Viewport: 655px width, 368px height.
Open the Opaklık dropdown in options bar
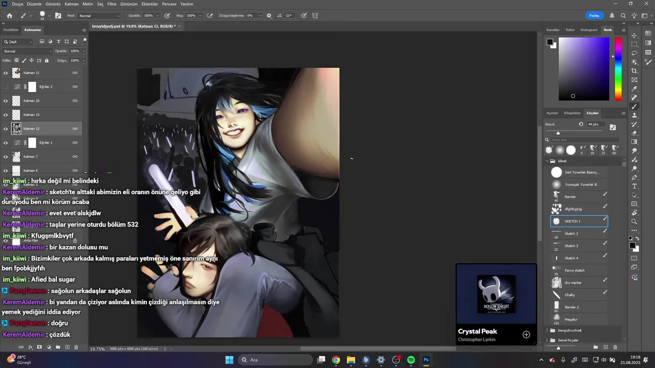(157, 16)
